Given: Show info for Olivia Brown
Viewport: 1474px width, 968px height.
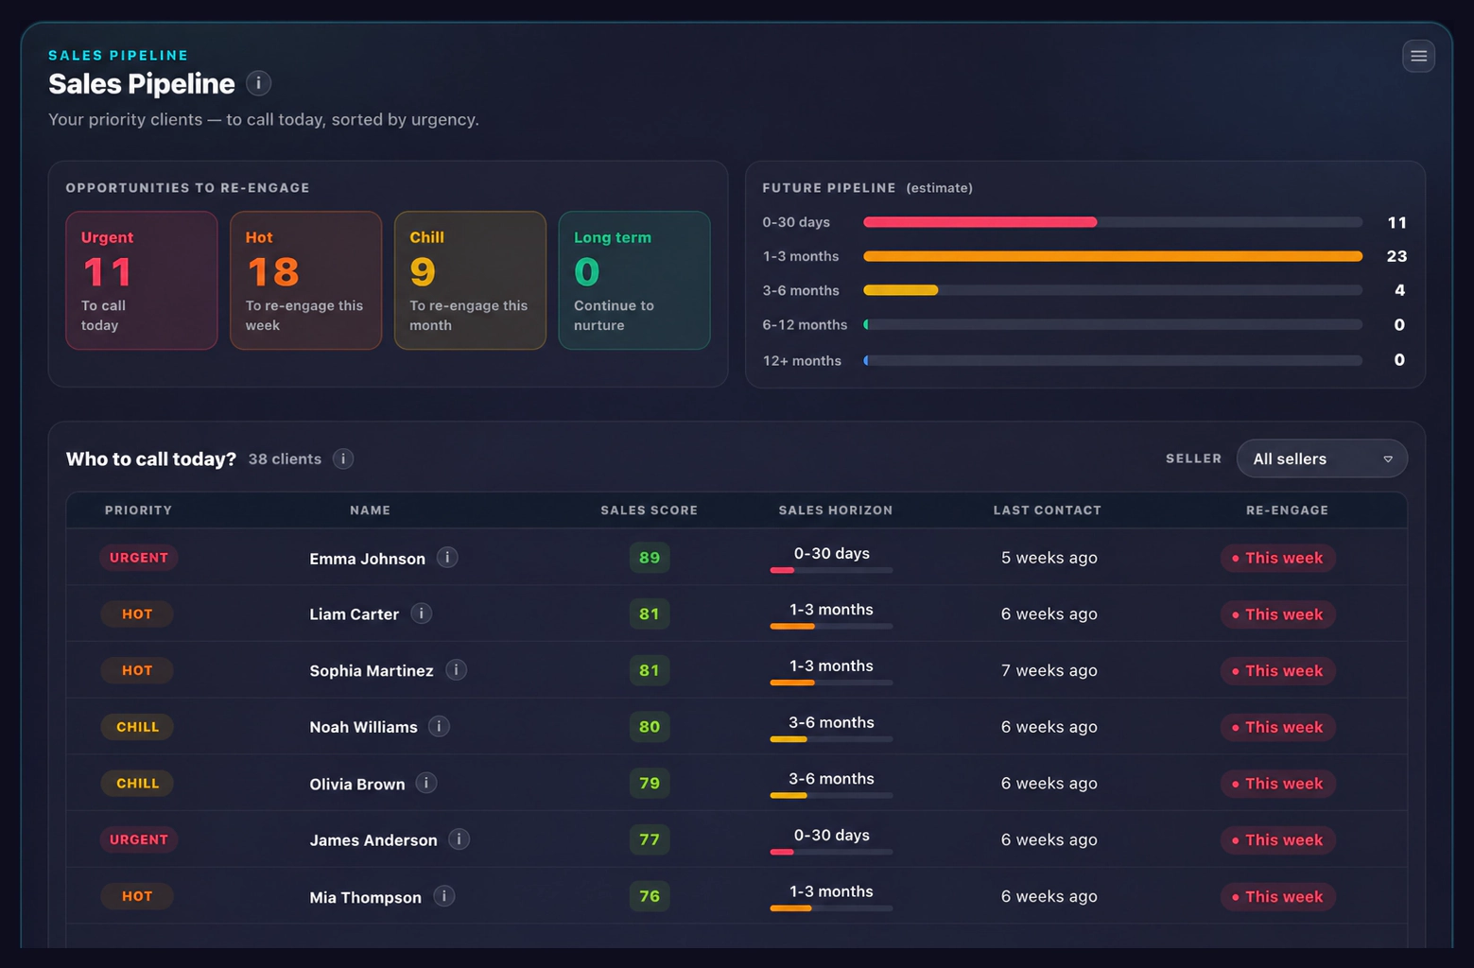Looking at the screenshot, I should (426, 783).
